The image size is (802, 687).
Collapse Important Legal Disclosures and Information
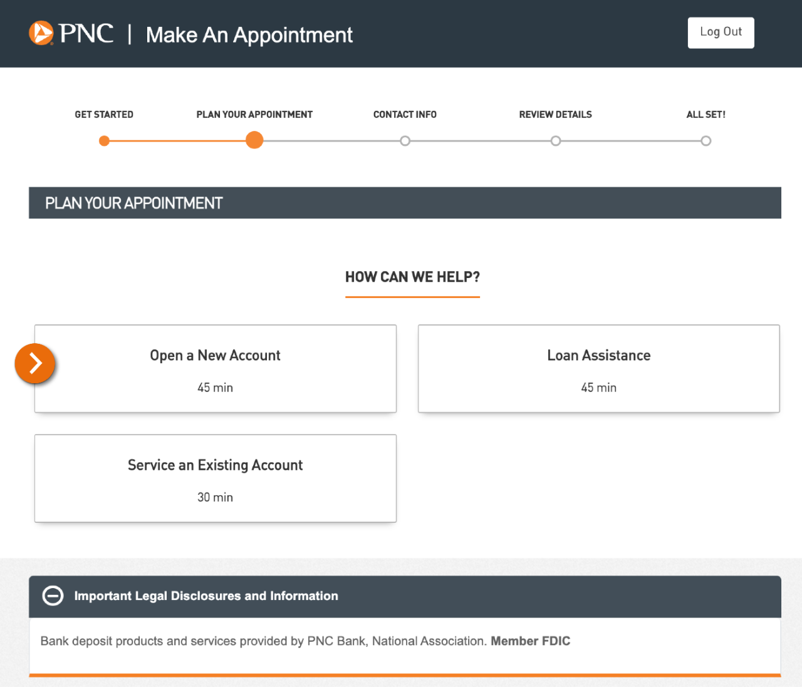coord(206,596)
